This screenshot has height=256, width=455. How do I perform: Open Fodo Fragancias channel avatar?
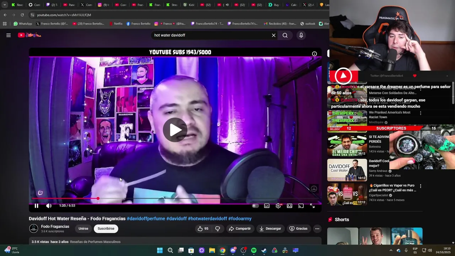click(33, 229)
